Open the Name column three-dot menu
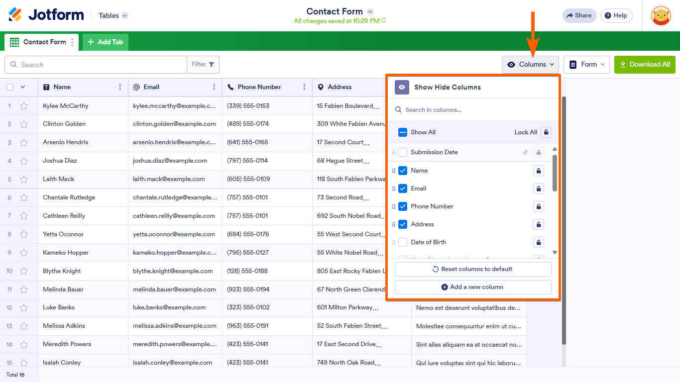 click(x=120, y=87)
